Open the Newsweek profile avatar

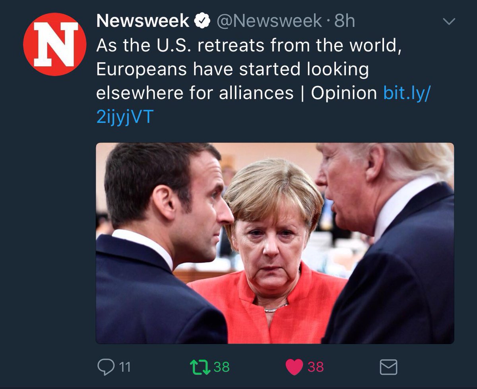click(54, 44)
